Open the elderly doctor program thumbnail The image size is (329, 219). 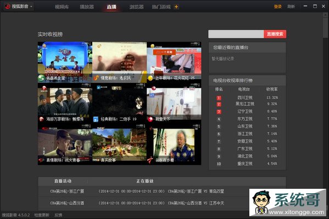pyautogui.click(x=174, y=144)
